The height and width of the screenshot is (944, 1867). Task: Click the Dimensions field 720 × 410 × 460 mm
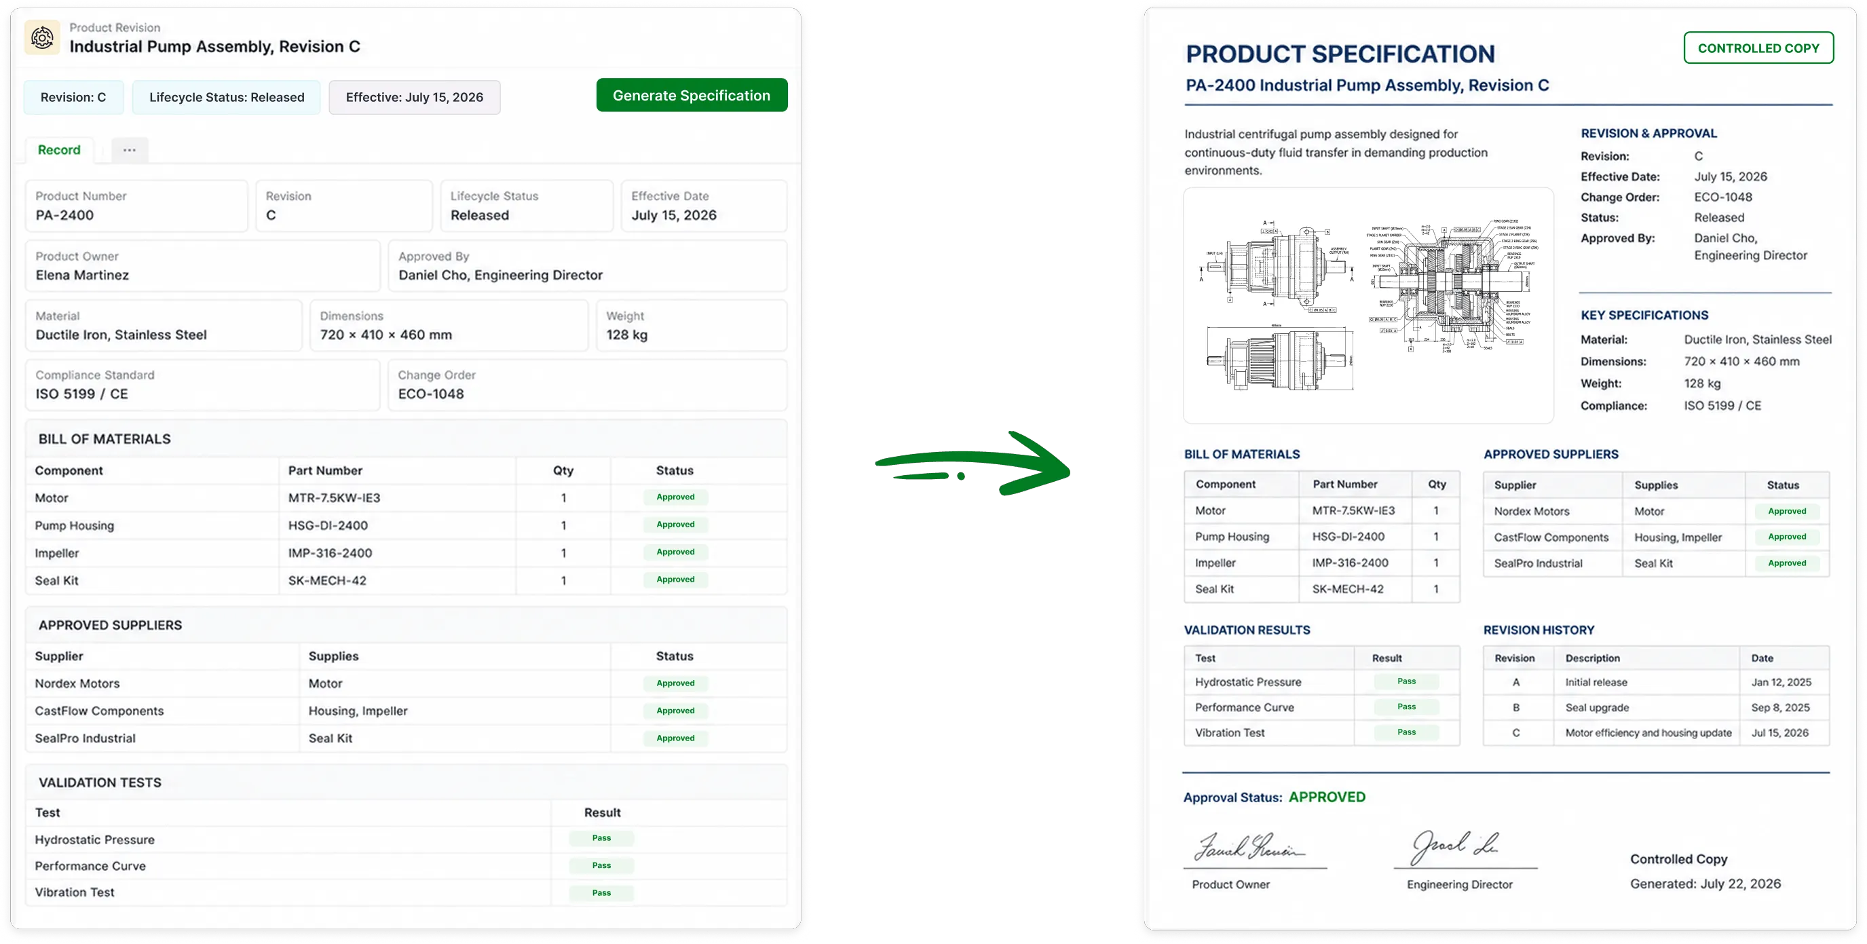pyautogui.click(x=449, y=326)
